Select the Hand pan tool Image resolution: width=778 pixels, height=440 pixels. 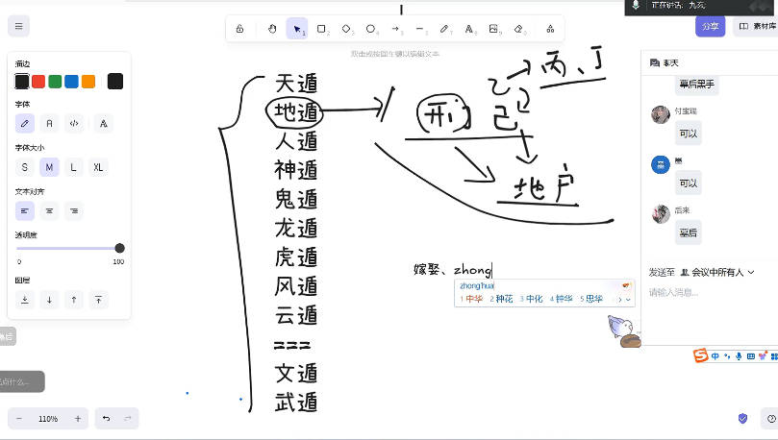tap(272, 29)
